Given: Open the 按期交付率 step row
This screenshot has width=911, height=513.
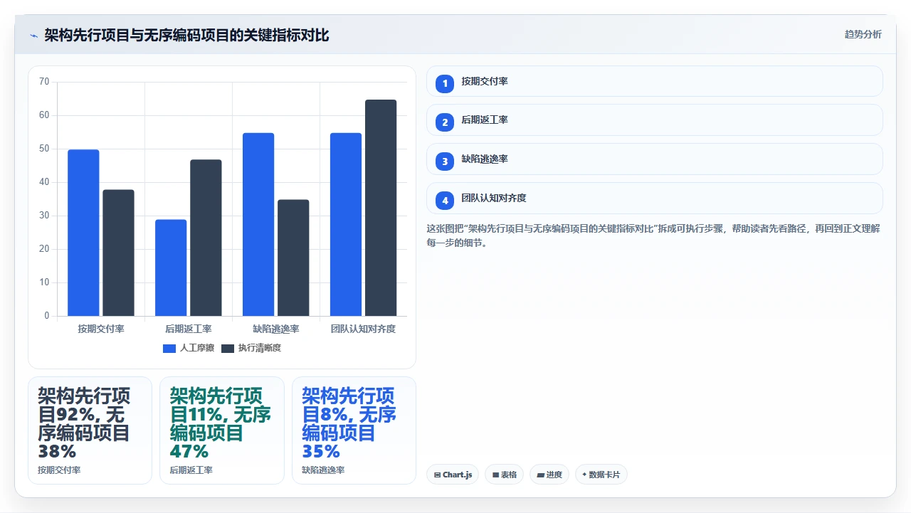Looking at the screenshot, I should click(654, 81).
